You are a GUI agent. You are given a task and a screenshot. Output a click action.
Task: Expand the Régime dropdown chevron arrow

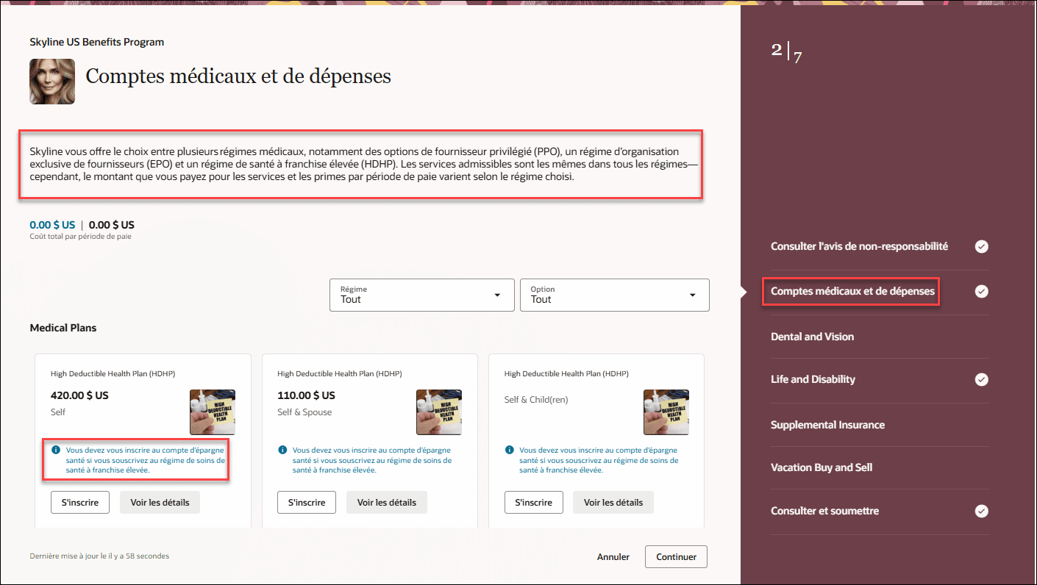[x=497, y=295]
